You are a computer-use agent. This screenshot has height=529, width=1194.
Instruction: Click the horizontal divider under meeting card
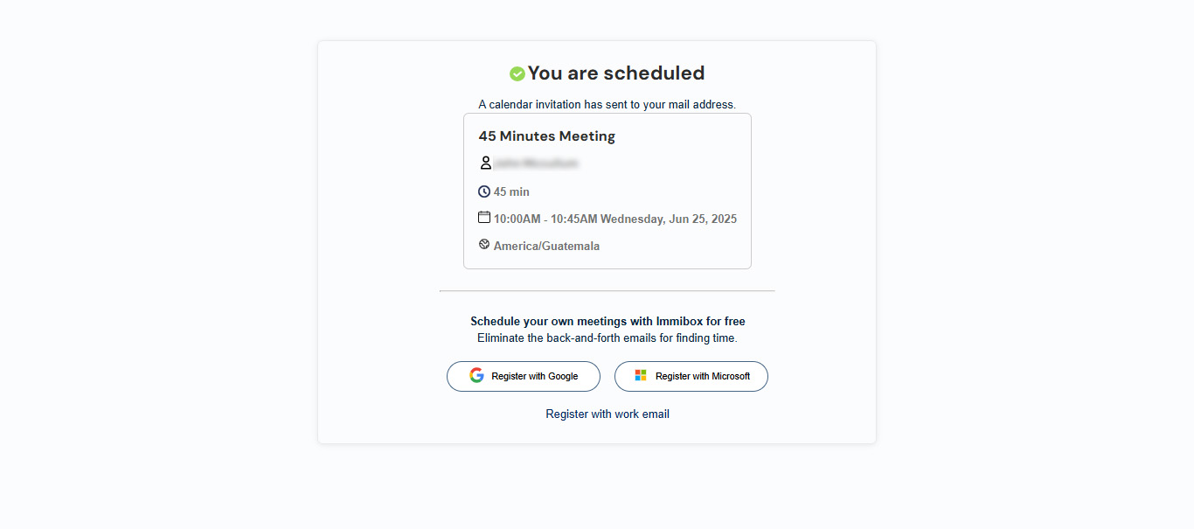pyautogui.click(x=607, y=290)
